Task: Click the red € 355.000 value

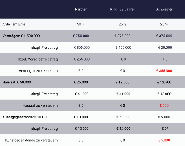Action: click(164, 71)
